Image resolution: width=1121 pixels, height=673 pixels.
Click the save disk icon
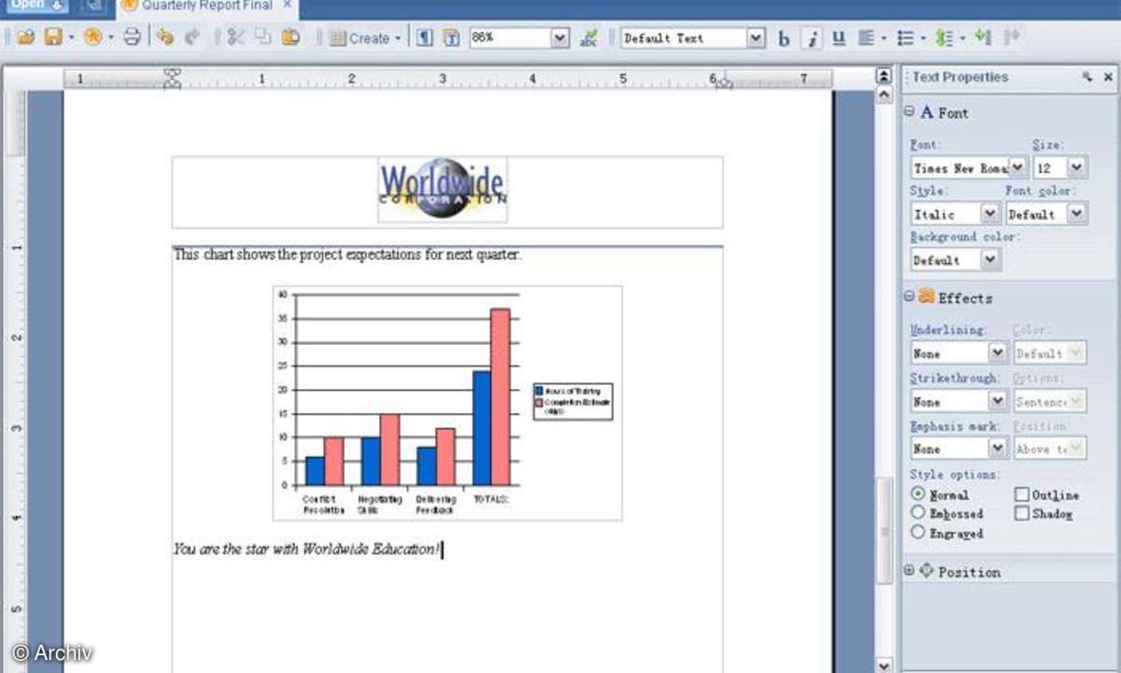54,37
